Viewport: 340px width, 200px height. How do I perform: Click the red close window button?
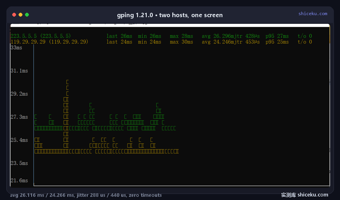pyautogui.click(x=14, y=15)
